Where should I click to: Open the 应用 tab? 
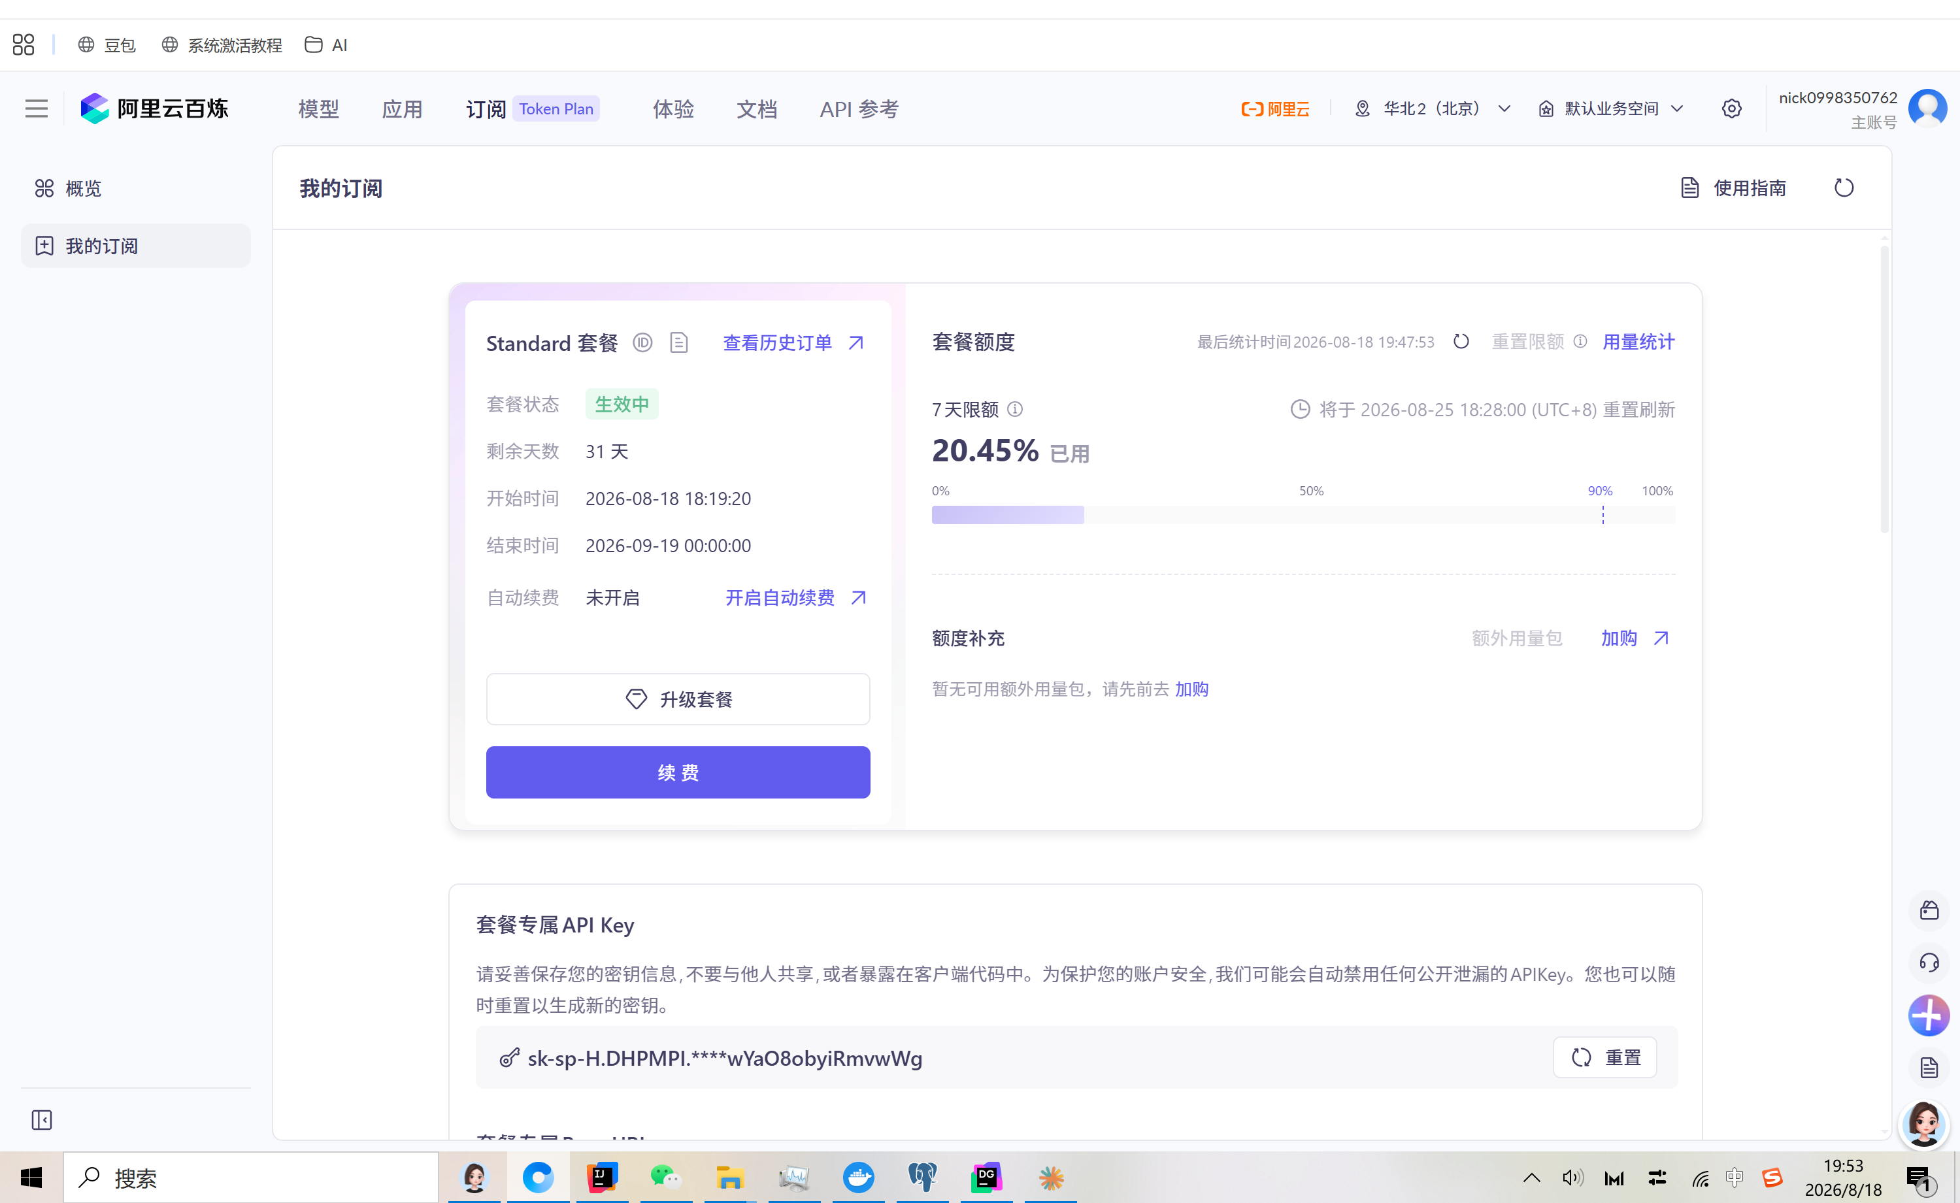(x=402, y=109)
